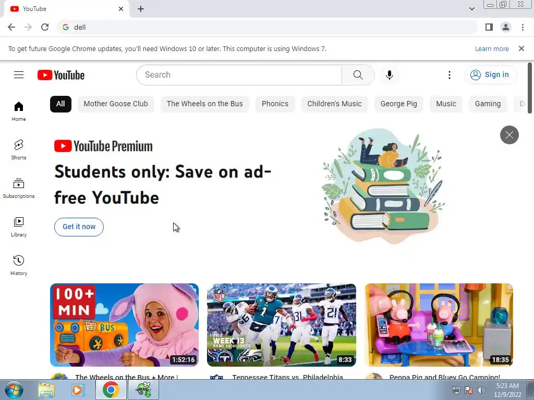The image size is (534, 400).
Task: Open Subscriptions in the sidebar
Action: 19,188
